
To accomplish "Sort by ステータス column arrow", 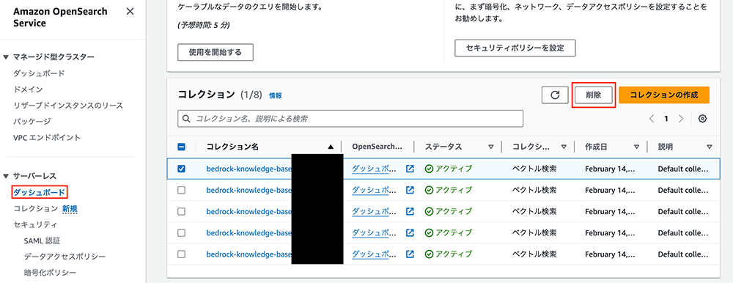I will [x=491, y=147].
